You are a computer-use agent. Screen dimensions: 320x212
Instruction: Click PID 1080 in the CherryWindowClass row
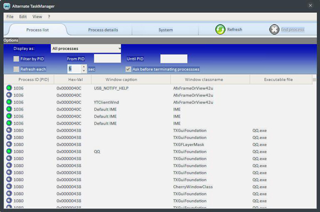click(x=18, y=187)
